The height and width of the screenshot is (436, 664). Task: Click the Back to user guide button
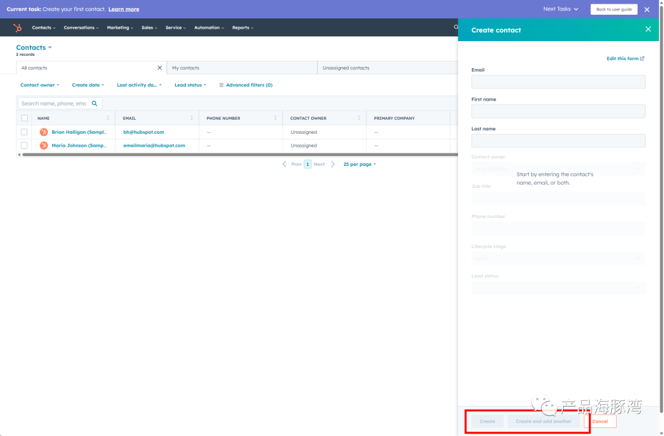tap(614, 9)
